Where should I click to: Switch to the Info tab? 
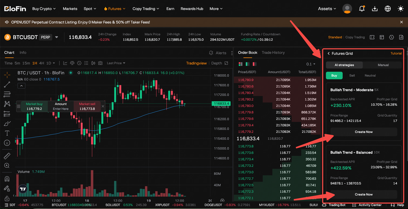tap(23, 53)
